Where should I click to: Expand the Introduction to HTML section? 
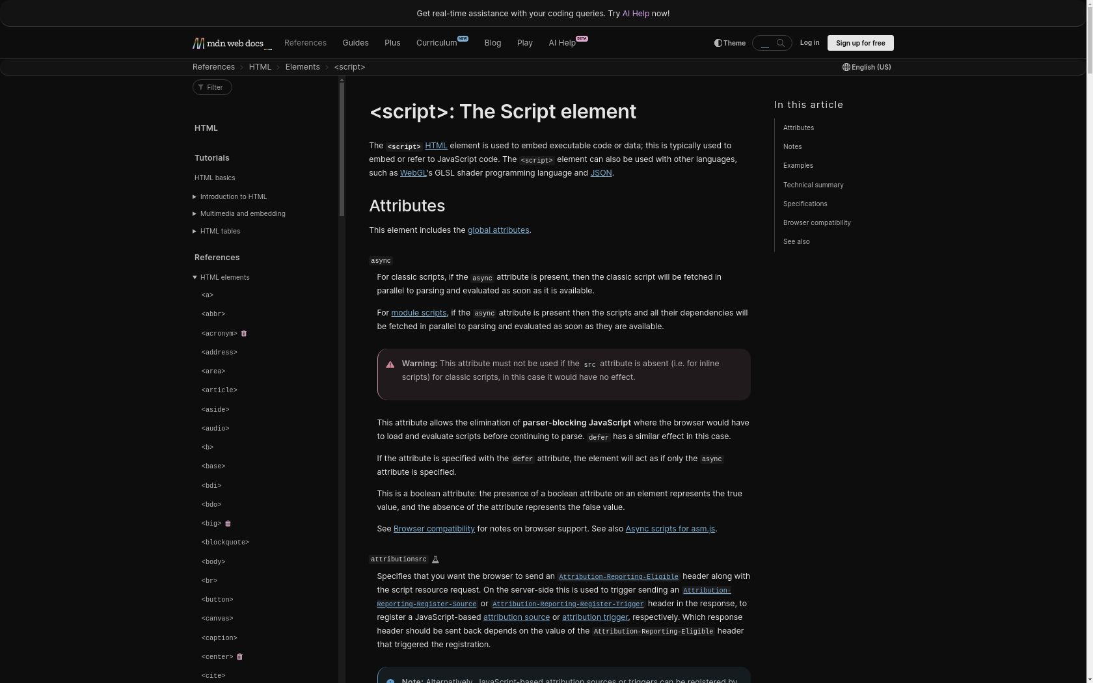[230, 196]
